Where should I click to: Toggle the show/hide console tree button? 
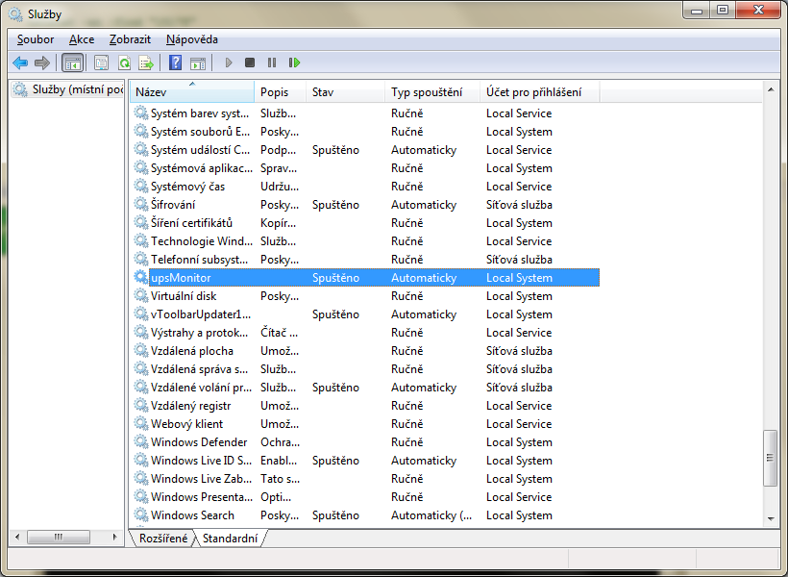(71, 63)
